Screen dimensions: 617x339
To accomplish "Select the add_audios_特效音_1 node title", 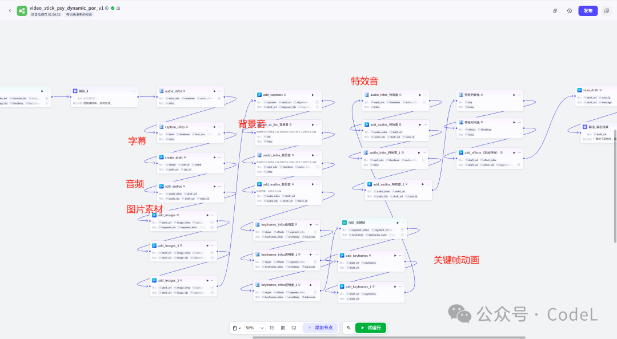I will 388,184.
